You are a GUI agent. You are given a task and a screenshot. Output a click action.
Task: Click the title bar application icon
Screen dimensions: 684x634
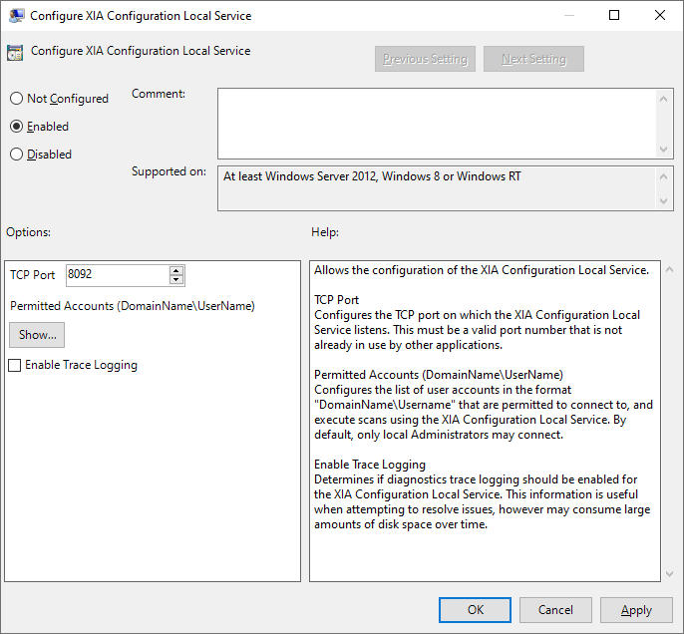tap(16, 16)
